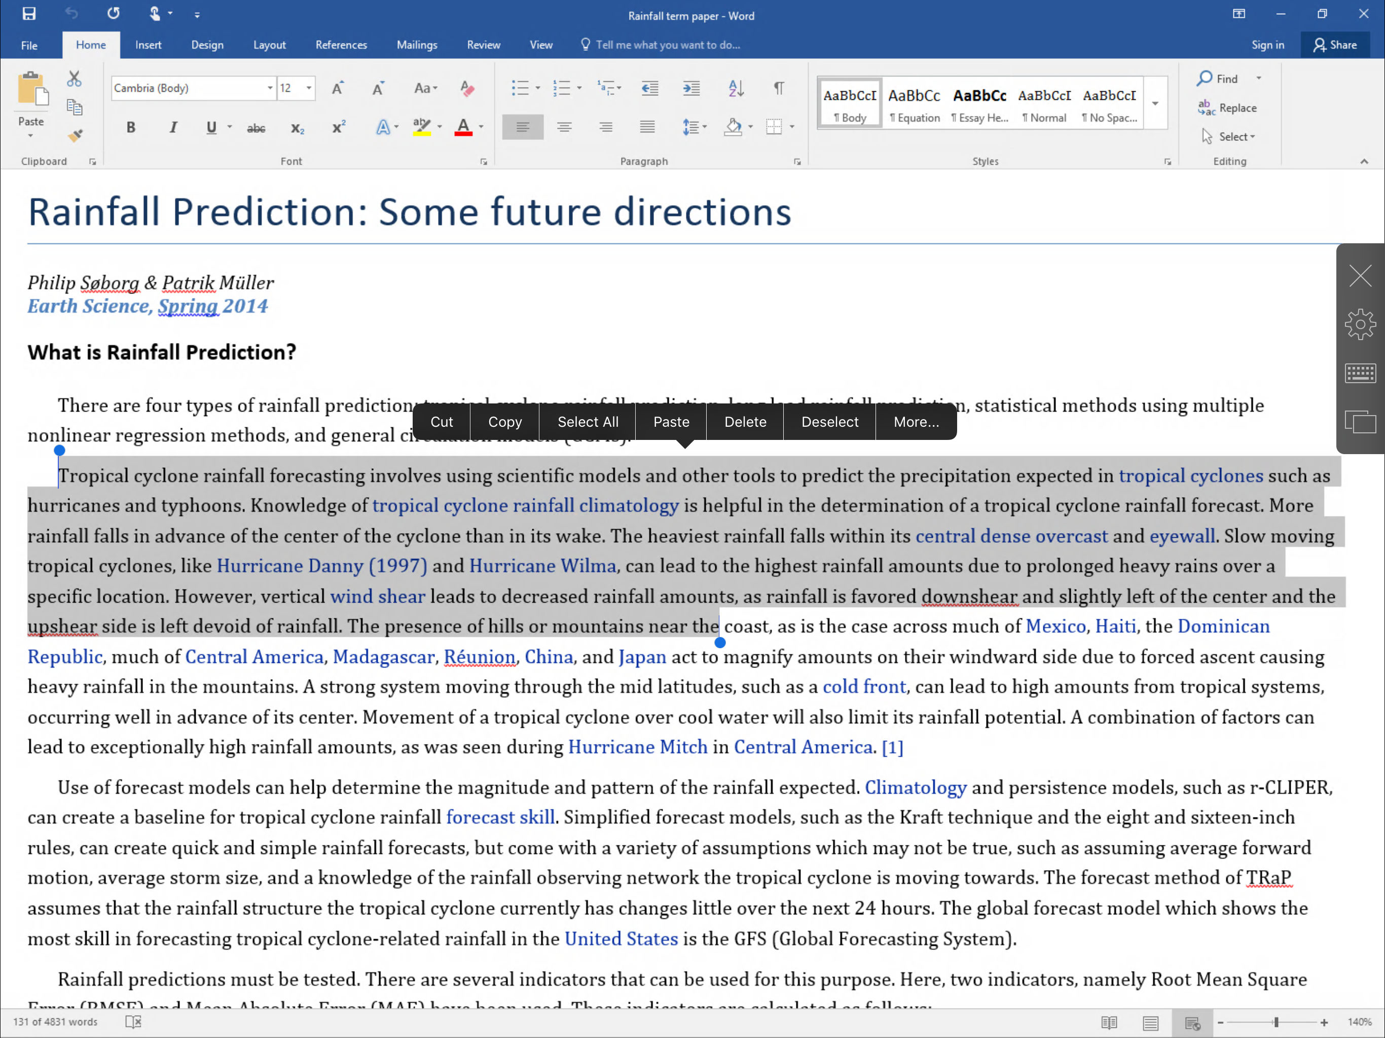The image size is (1385, 1038).
Task: Open line spacing dropdown
Action: pyautogui.click(x=695, y=127)
